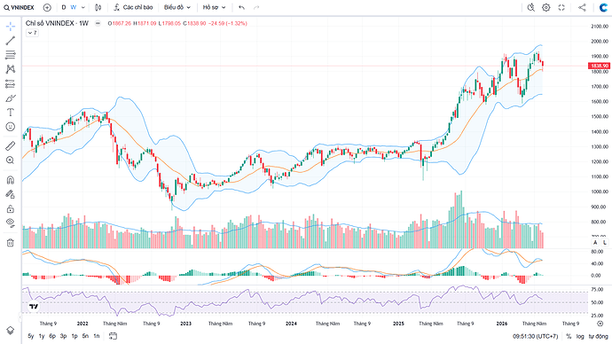Select the text annotation tool

click(x=11, y=113)
